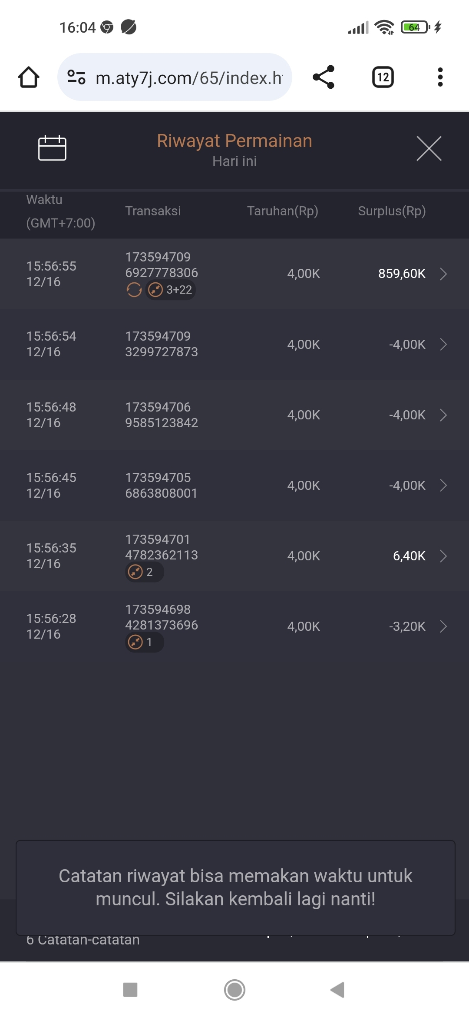The height and width of the screenshot is (1018, 469).
Task: Tap the site settings icon in address bar
Action: [x=76, y=77]
